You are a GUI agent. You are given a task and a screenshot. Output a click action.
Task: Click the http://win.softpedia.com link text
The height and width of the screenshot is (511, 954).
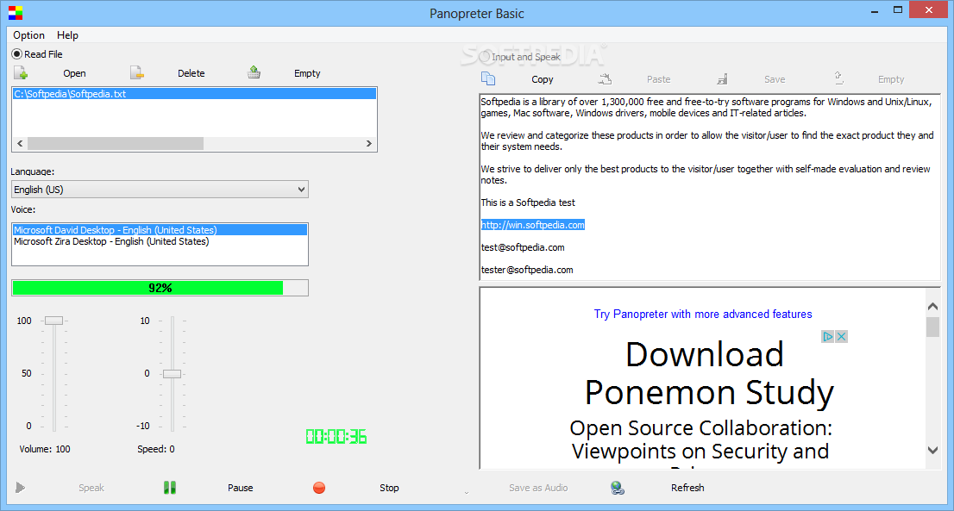(533, 225)
